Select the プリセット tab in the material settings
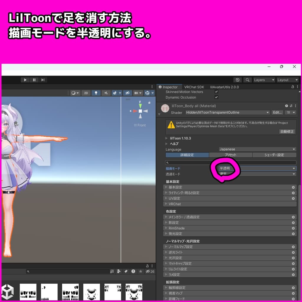Screen dimensions: 302x302 point(230,155)
